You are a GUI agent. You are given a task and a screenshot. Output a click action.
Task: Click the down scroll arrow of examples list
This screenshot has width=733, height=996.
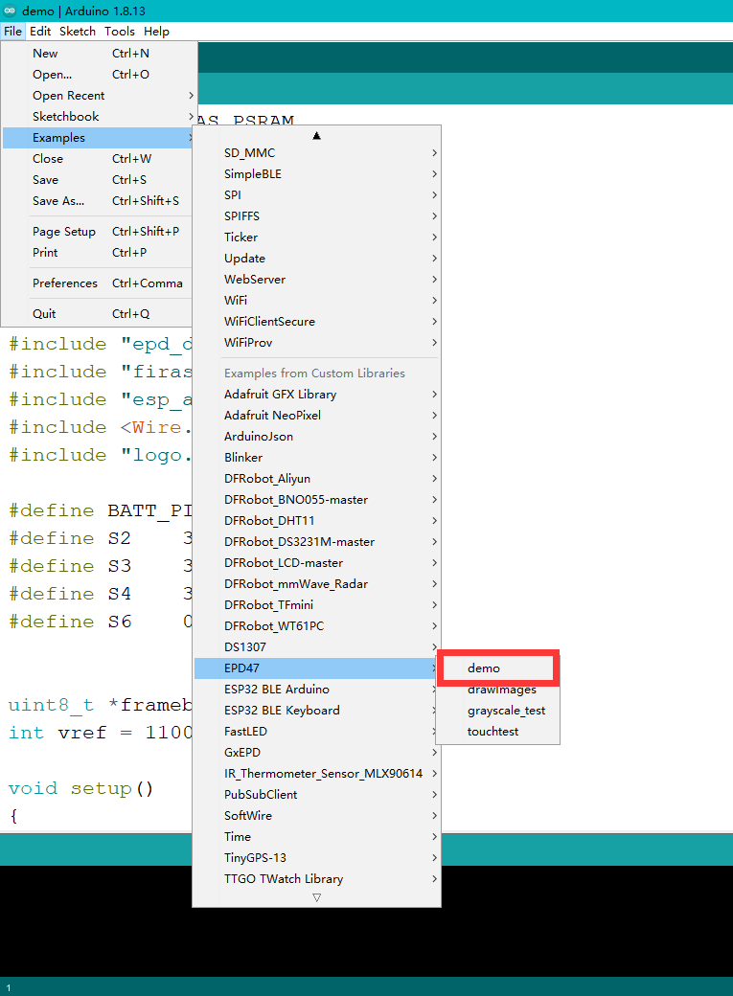[x=316, y=897]
